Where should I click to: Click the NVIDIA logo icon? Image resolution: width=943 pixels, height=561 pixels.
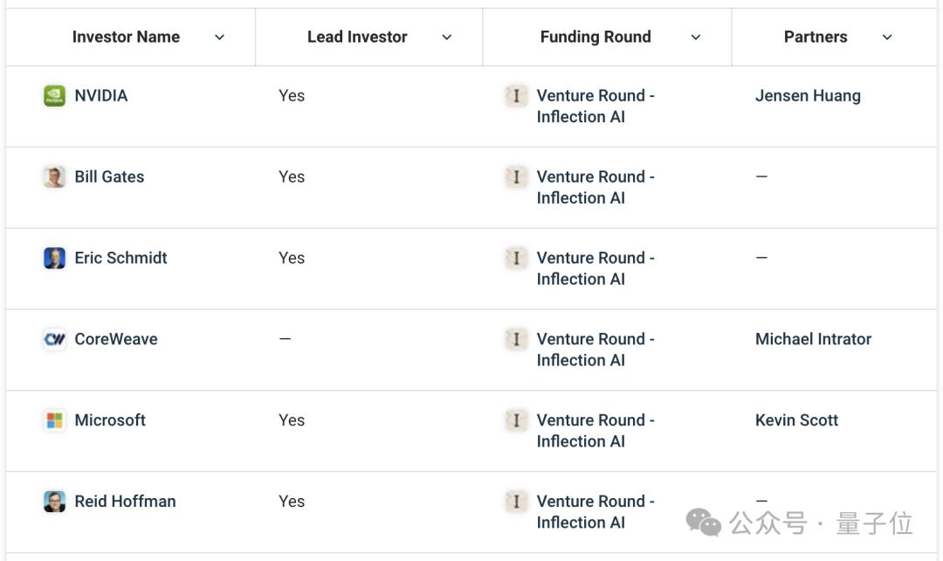pos(54,96)
